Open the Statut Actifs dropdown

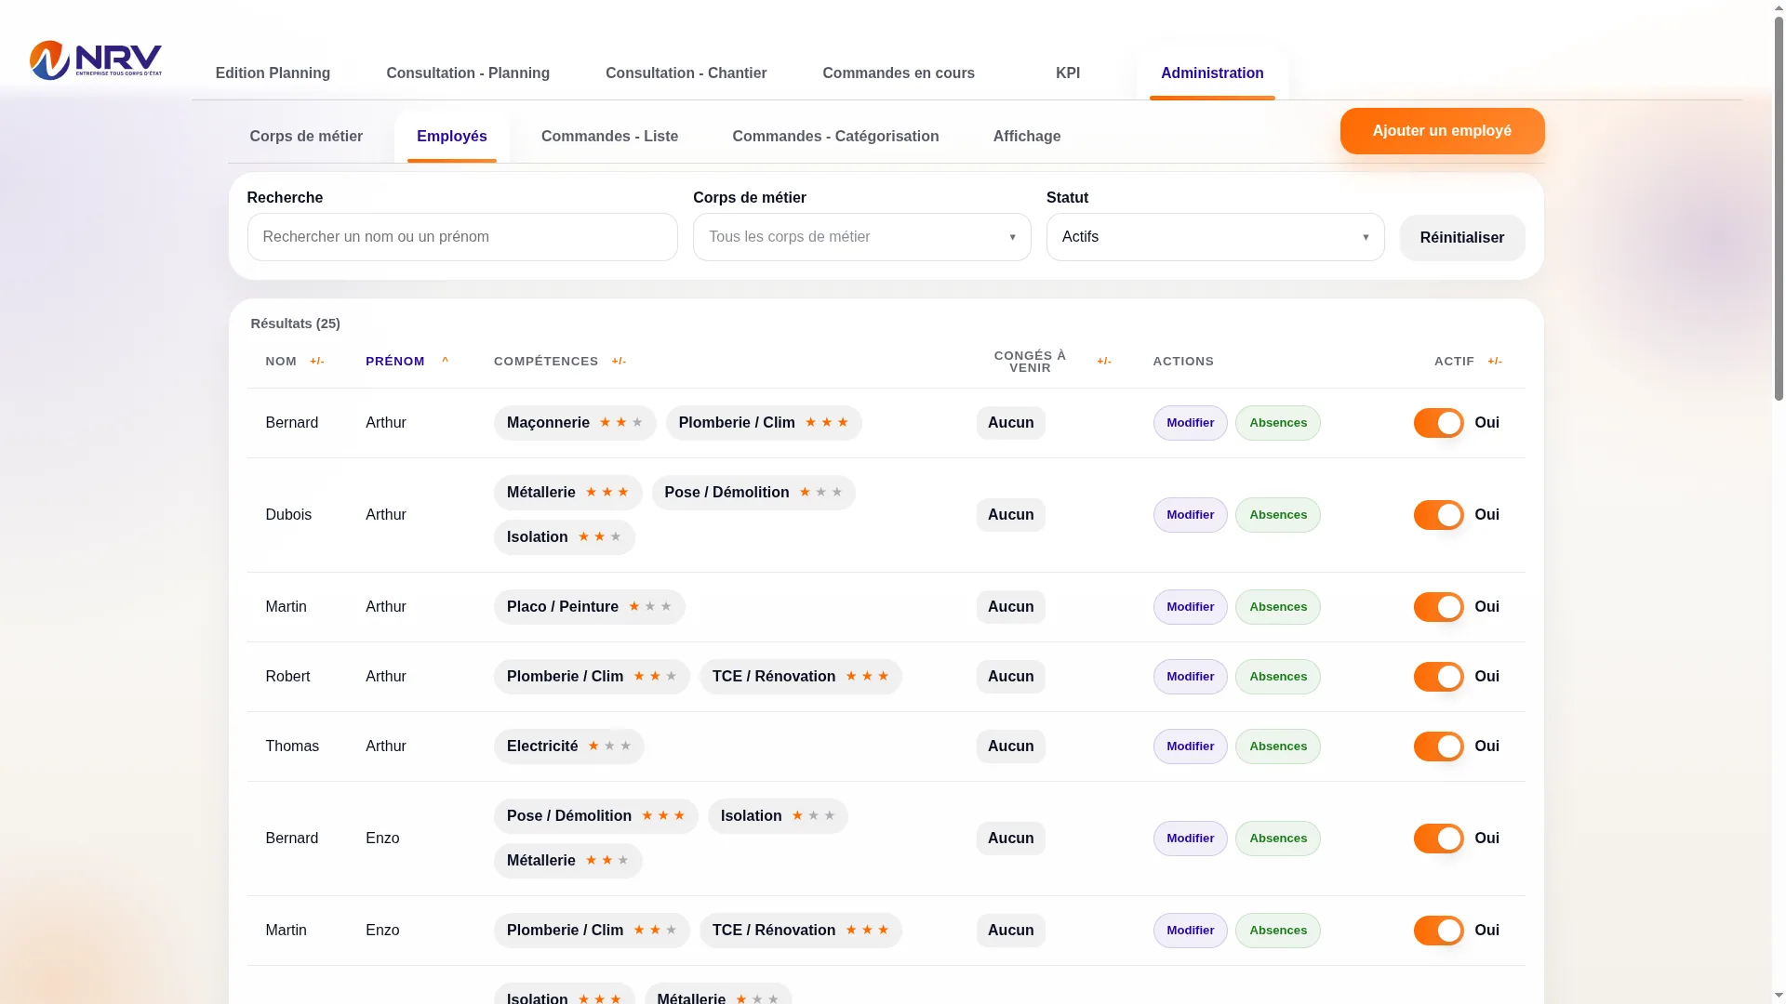click(1215, 237)
